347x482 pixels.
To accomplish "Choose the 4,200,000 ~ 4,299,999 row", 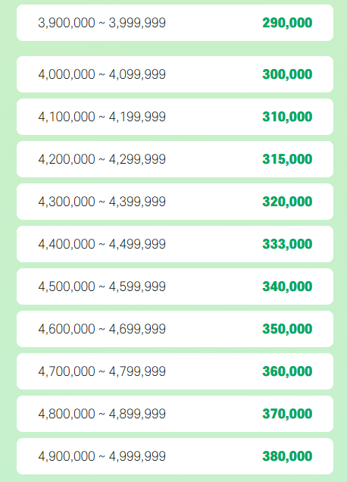I will click(175, 159).
